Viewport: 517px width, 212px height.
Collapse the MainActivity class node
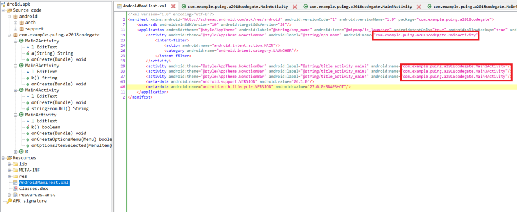coord(15,115)
